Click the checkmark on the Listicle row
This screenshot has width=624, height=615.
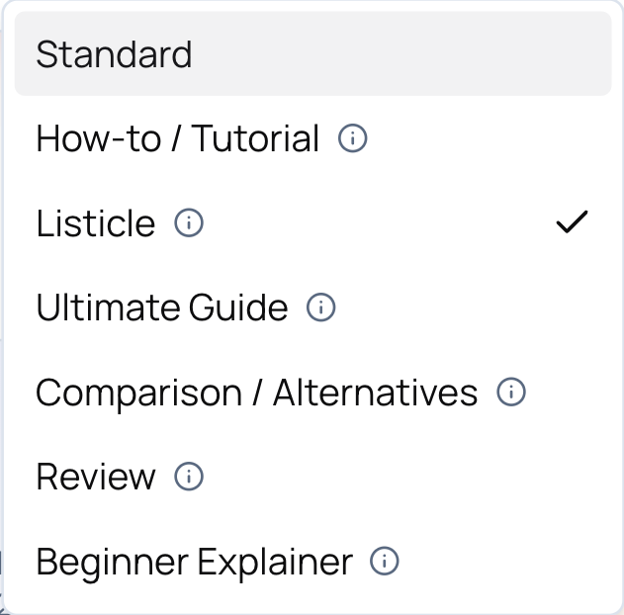point(572,222)
